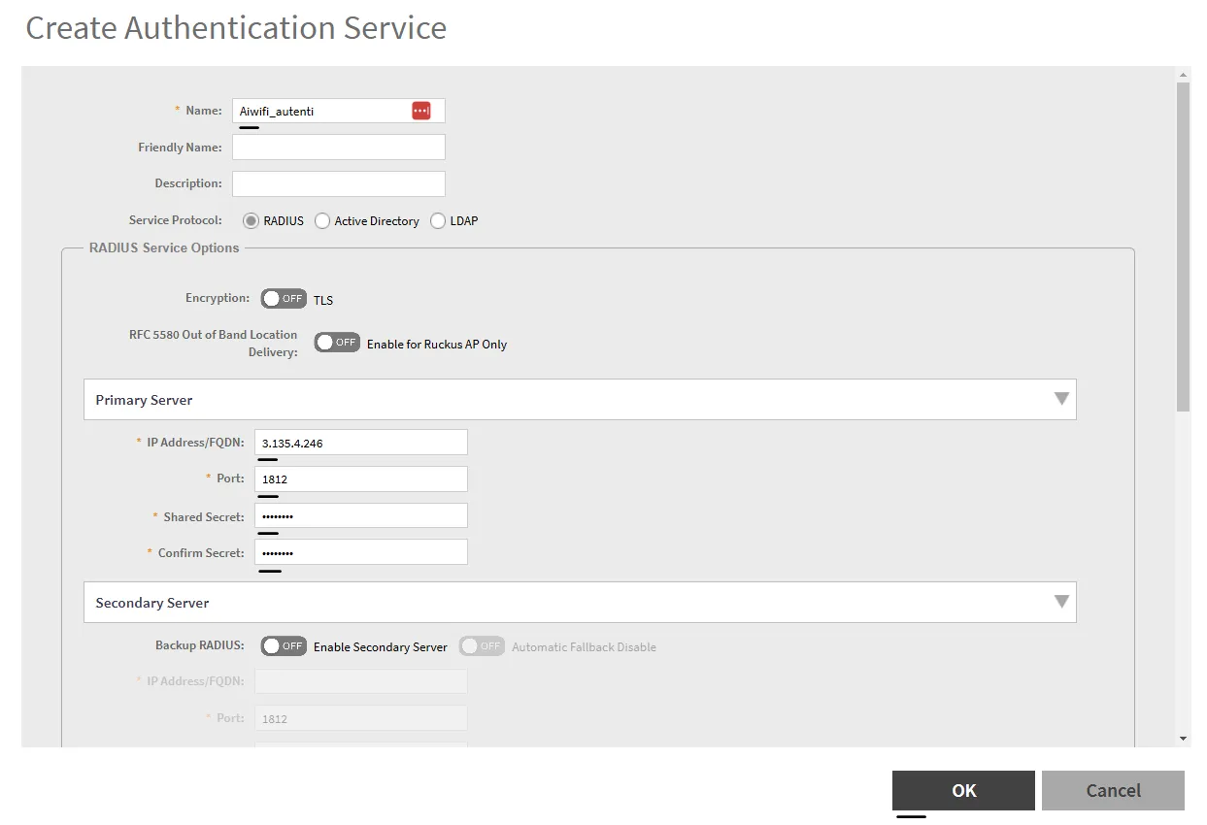Viewport: 1207px width, 825px height.
Task: Click the red password manager icon in Name field
Action: [420, 111]
